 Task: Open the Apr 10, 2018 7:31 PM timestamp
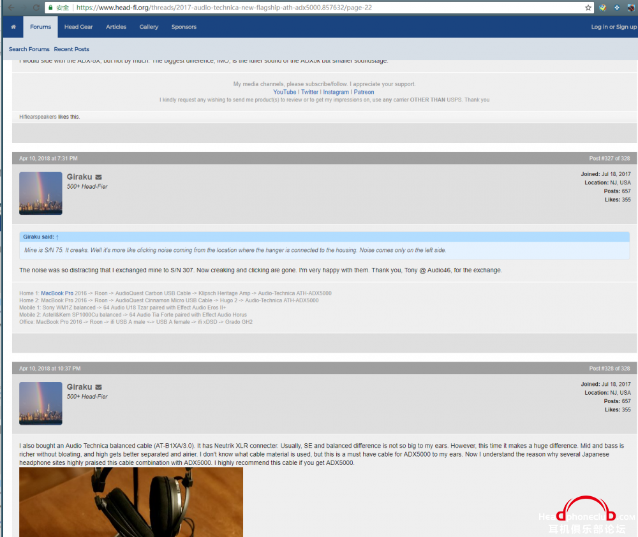[48, 159]
